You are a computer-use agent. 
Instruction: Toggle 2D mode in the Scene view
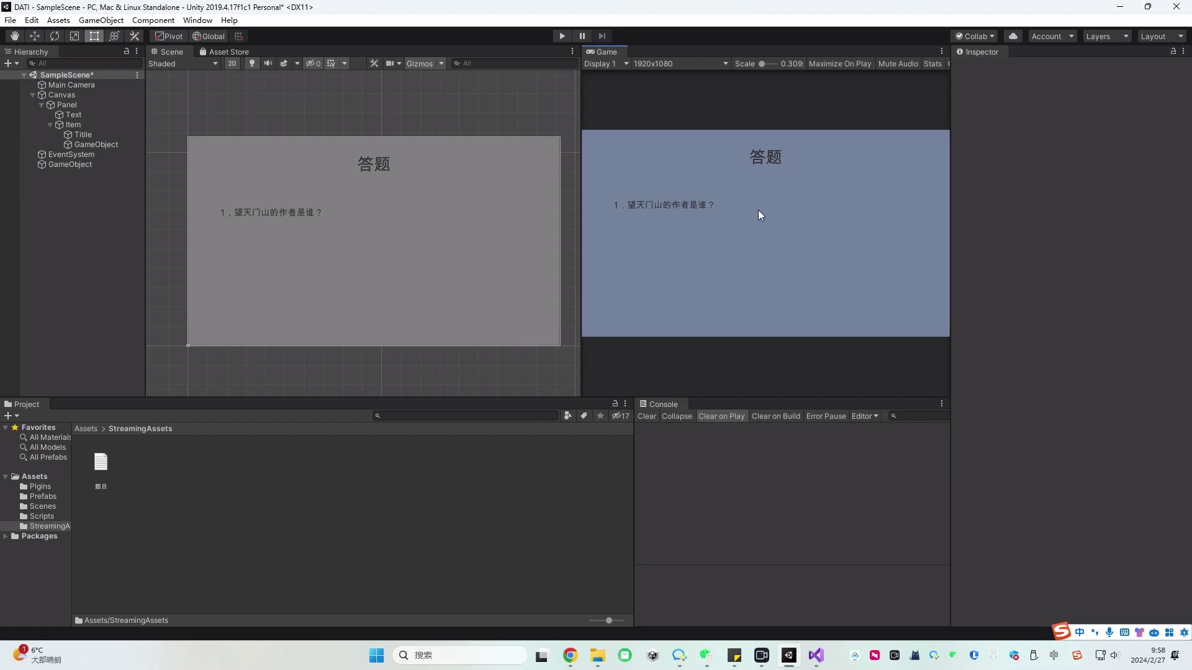pos(232,63)
